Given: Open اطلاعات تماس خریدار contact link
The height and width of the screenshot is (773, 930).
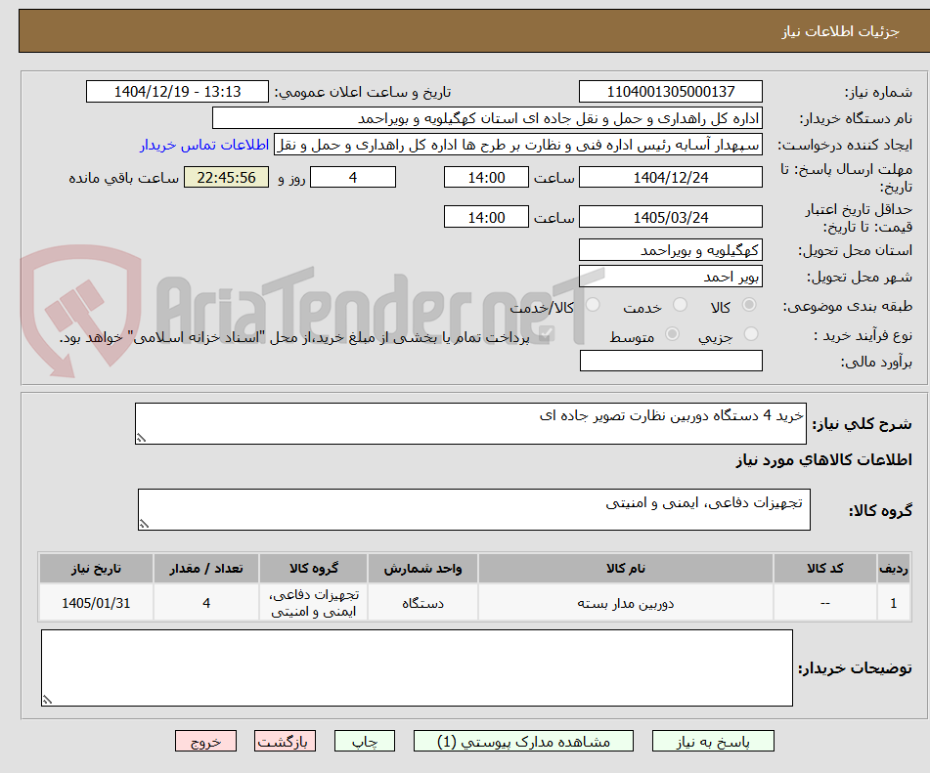Looking at the screenshot, I should pyautogui.click(x=204, y=145).
